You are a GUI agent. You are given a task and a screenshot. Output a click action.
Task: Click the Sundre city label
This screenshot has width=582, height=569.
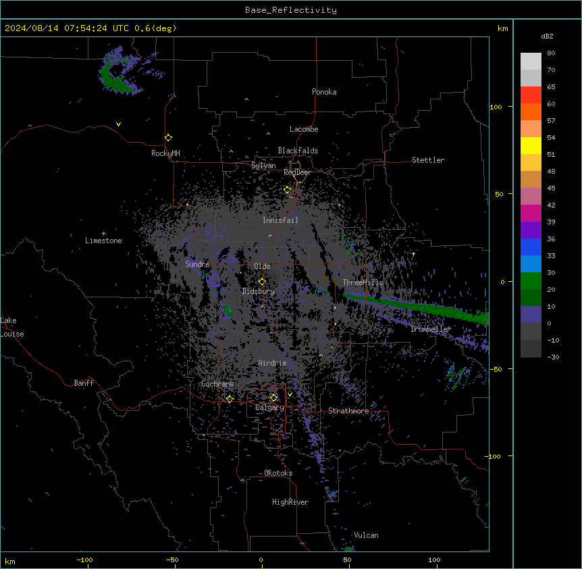pos(197,264)
